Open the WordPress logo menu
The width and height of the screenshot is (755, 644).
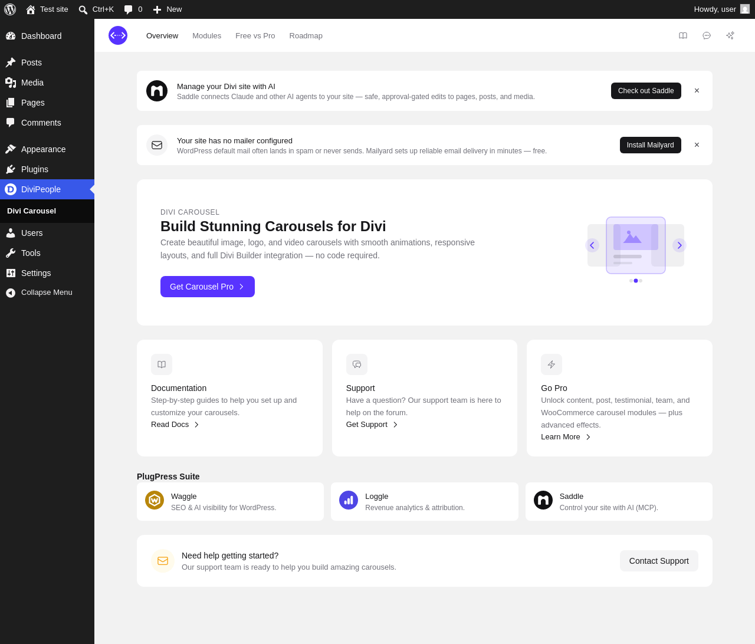10,9
